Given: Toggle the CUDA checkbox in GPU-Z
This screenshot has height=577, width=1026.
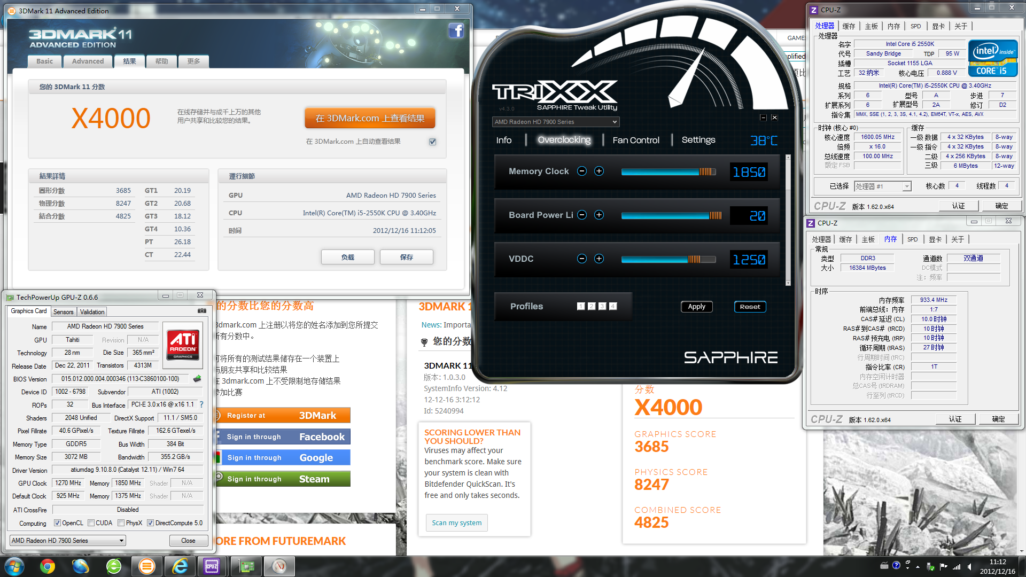Looking at the screenshot, I should 91,523.
